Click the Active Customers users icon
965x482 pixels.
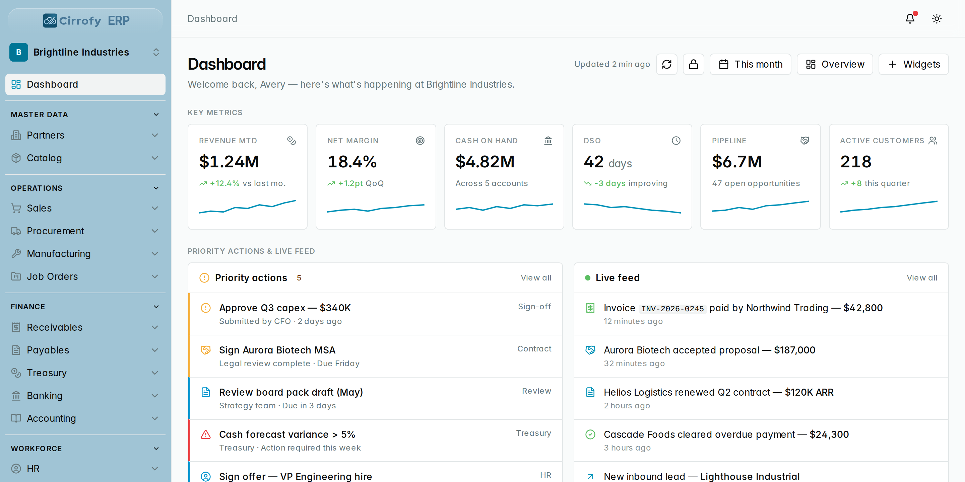tap(933, 141)
